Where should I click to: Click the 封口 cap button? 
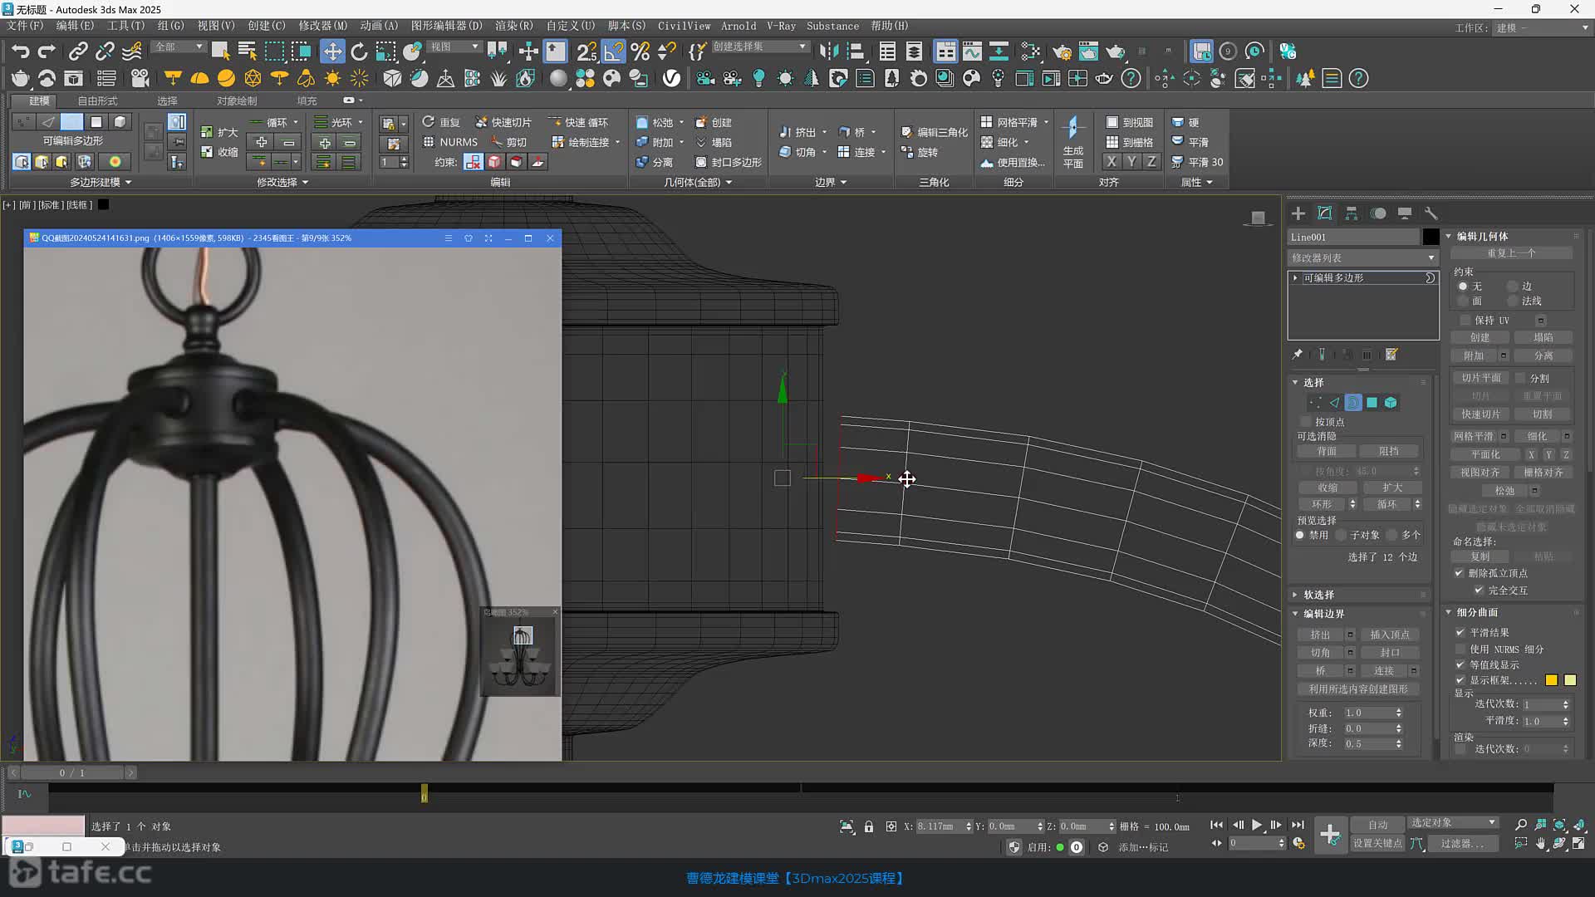click(1390, 653)
